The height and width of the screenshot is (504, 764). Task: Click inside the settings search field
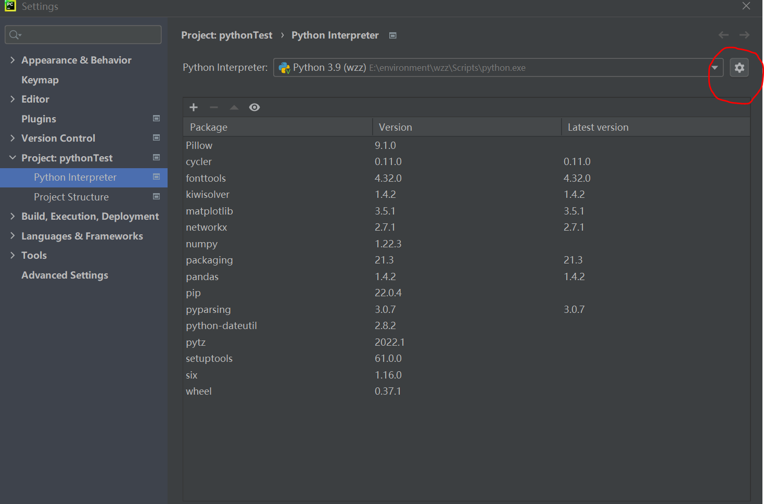83,35
